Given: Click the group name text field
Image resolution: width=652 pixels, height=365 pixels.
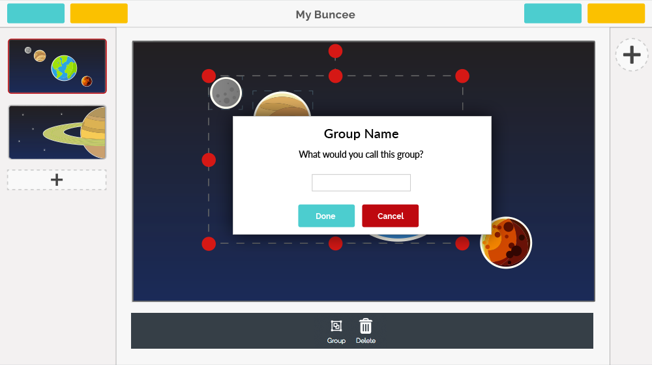Looking at the screenshot, I should 361,183.
